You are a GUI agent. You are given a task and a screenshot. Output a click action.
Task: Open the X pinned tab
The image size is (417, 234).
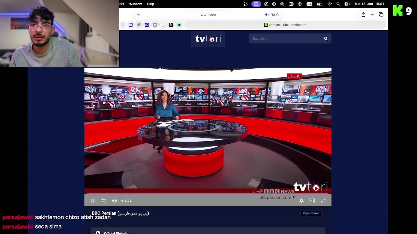(x=171, y=25)
